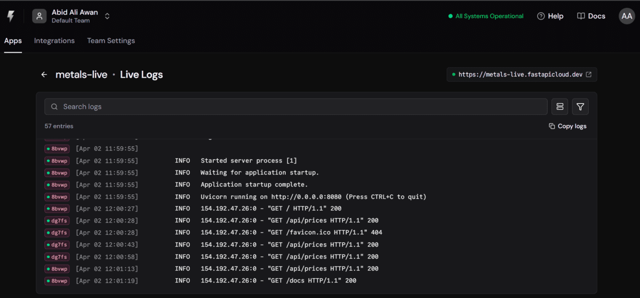Select the 8bvwp badge at 12:01:13

[x=57, y=269]
